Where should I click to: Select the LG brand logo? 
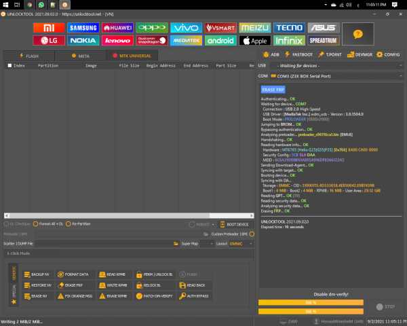(49, 40)
